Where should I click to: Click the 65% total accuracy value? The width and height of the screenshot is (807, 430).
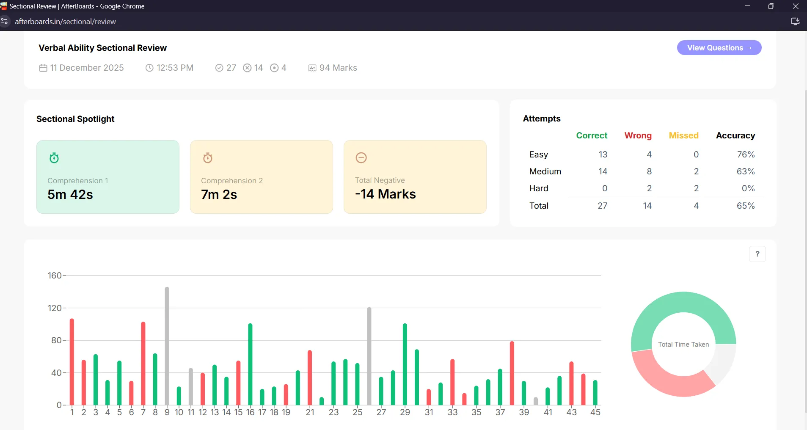[746, 206]
